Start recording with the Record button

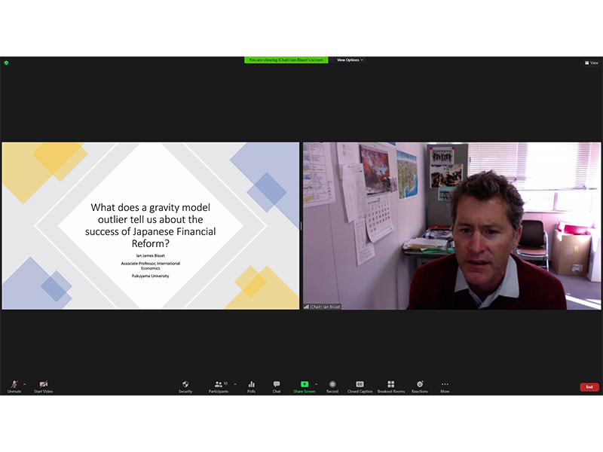pos(332,386)
